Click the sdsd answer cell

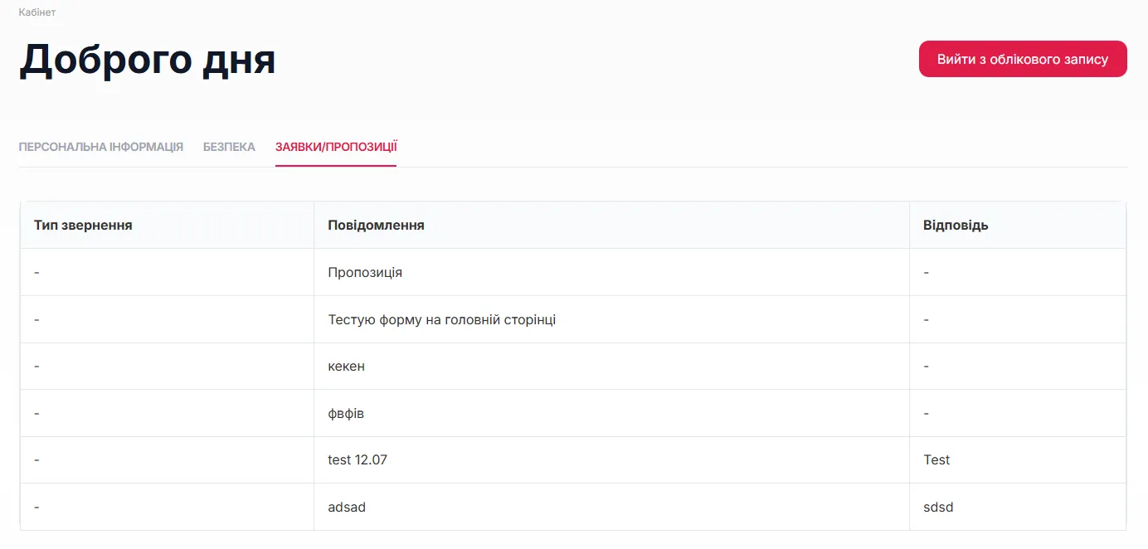point(938,507)
